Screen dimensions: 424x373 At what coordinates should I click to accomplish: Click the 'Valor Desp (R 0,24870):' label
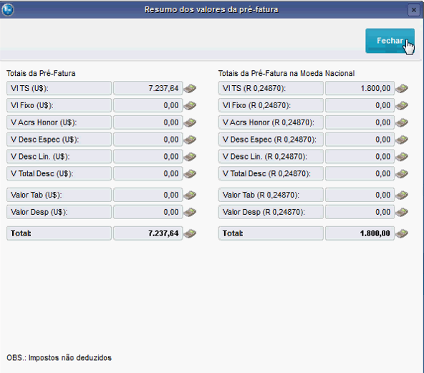(271, 212)
